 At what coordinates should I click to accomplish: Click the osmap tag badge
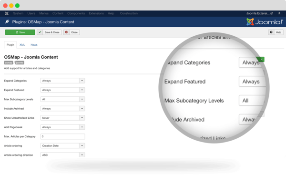tap(9, 62)
